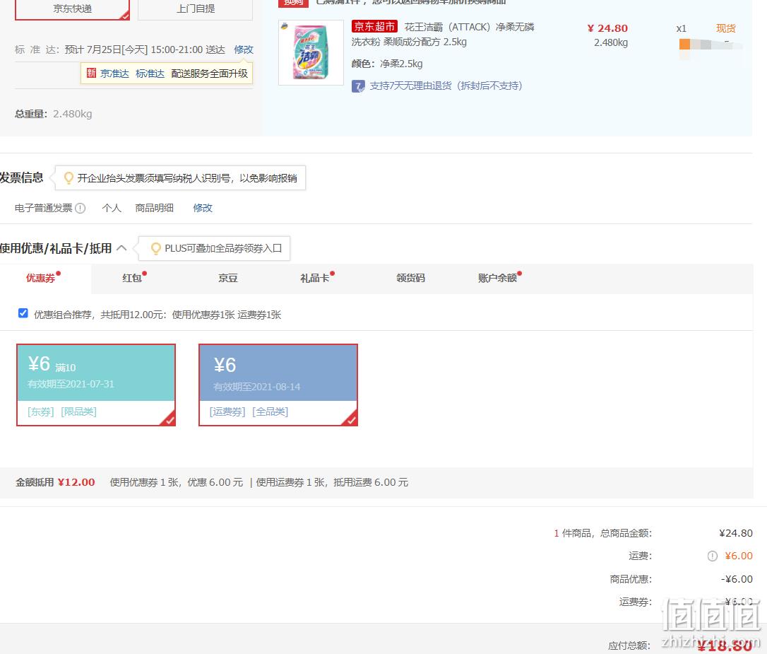The height and width of the screenshot is (654, 767).
Task: Click 修改 link next to delivery time
Action: 244,49
